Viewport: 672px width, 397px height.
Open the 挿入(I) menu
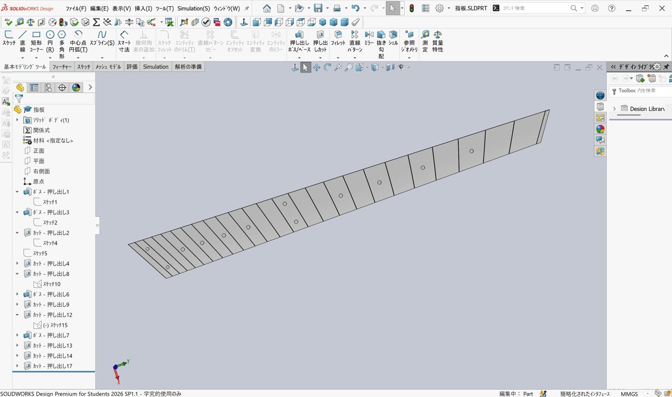(x=144, y=9)
